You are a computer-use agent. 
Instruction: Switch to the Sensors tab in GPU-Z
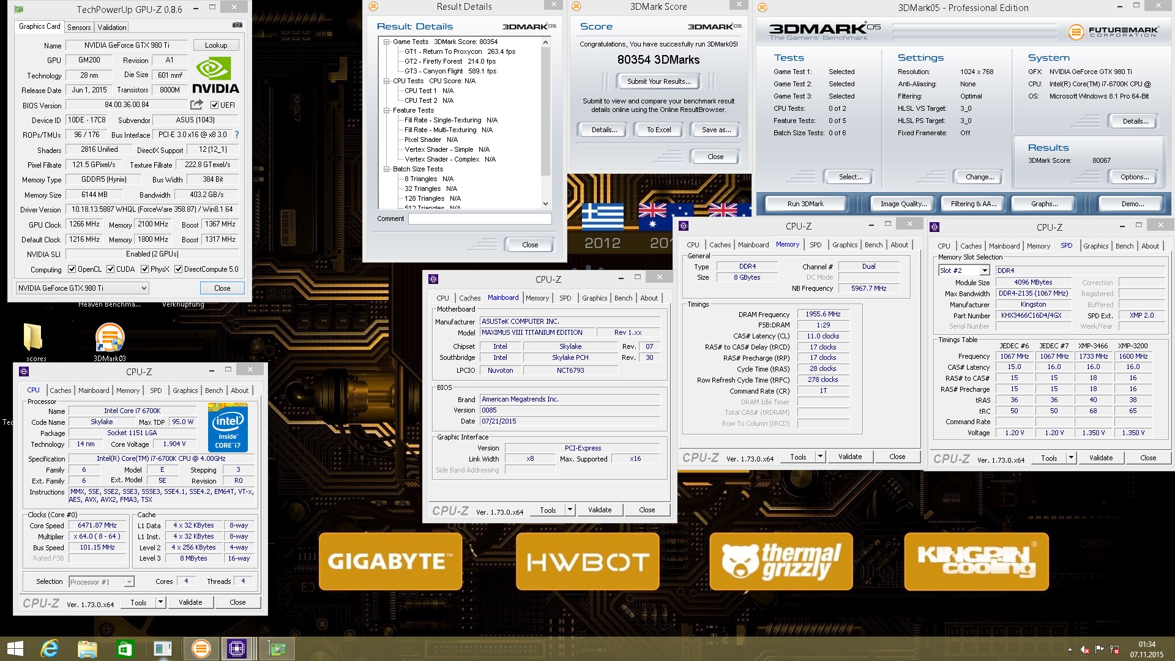click(x=79, y=28)
